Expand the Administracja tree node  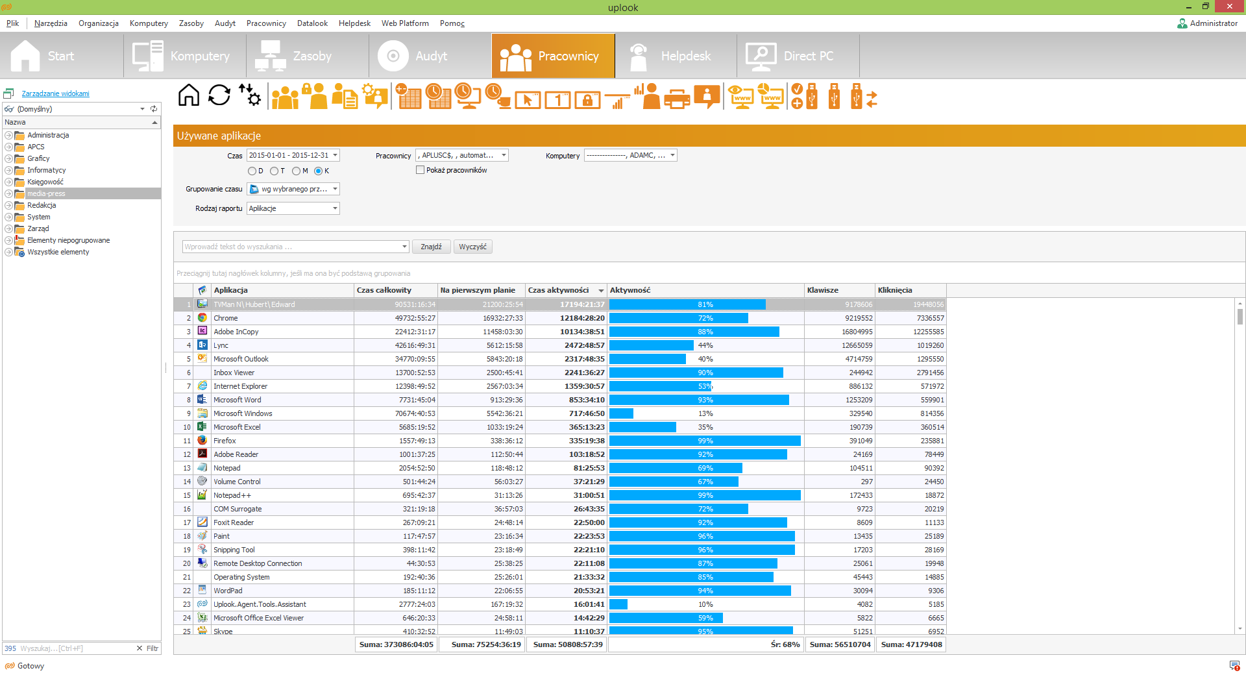tap(8, 135)
